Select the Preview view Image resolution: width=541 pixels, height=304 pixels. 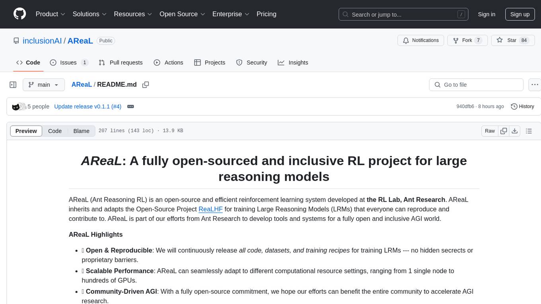point(26,131)
